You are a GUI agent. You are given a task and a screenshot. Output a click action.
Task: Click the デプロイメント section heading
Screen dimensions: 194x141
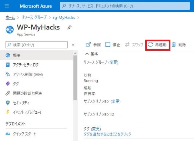[16, 124]
